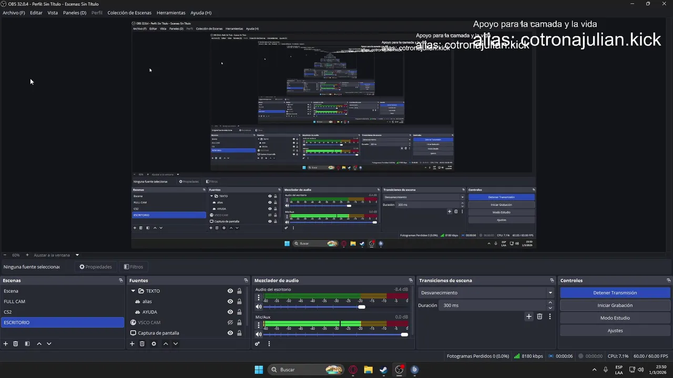This screenshot has width=673, height=378.
Task: Undock the Fuentes panel
Action: tap(246, 280)
